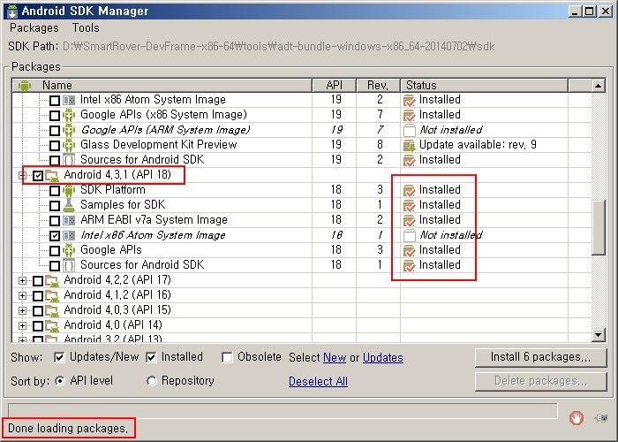Click the Rev. column header

(x=378, y=85)
